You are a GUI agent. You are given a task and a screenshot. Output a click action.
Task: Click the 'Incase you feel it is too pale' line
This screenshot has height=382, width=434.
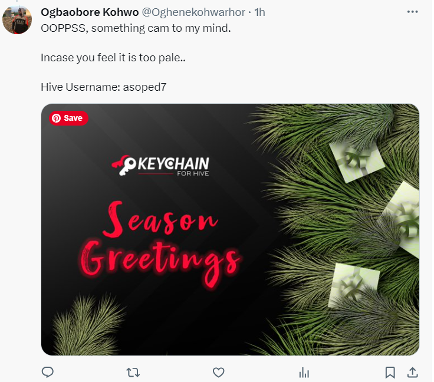(x=113, y=58)
